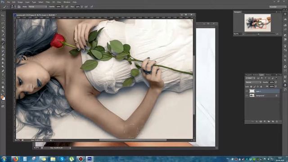Screen dimensions: 288x162
Task: Select the Crop tool
Action: point(3,31)
